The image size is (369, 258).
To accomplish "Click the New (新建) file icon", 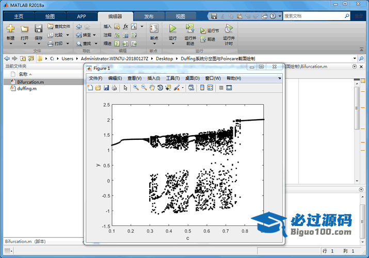I will click(x=10, y=28).
